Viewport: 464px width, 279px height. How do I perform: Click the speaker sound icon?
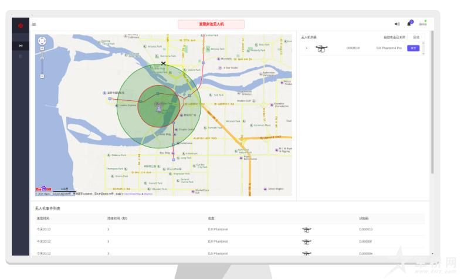(397, 24)
